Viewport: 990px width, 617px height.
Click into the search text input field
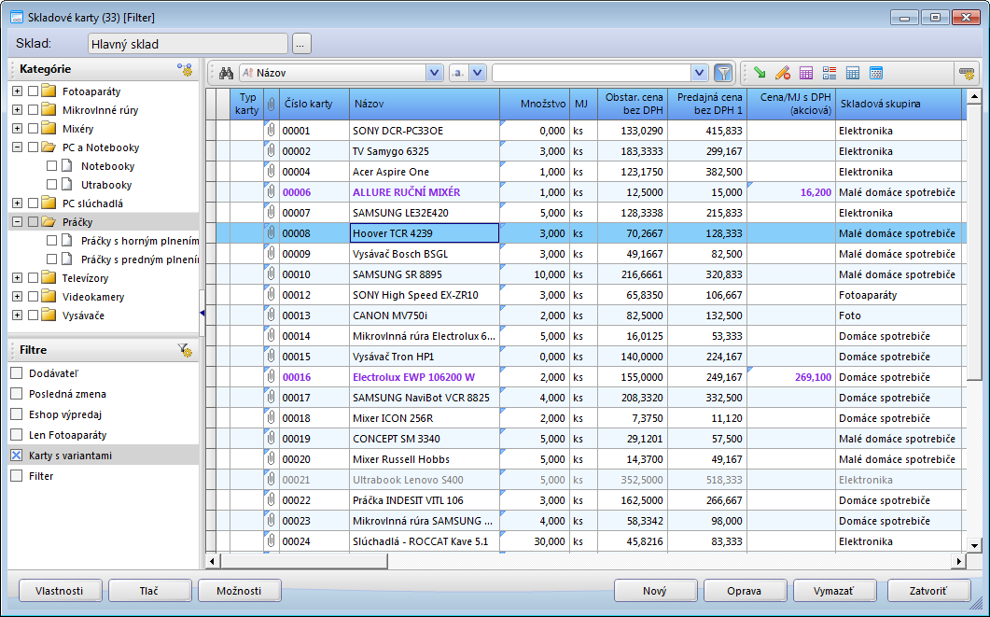tap(592, 73)
